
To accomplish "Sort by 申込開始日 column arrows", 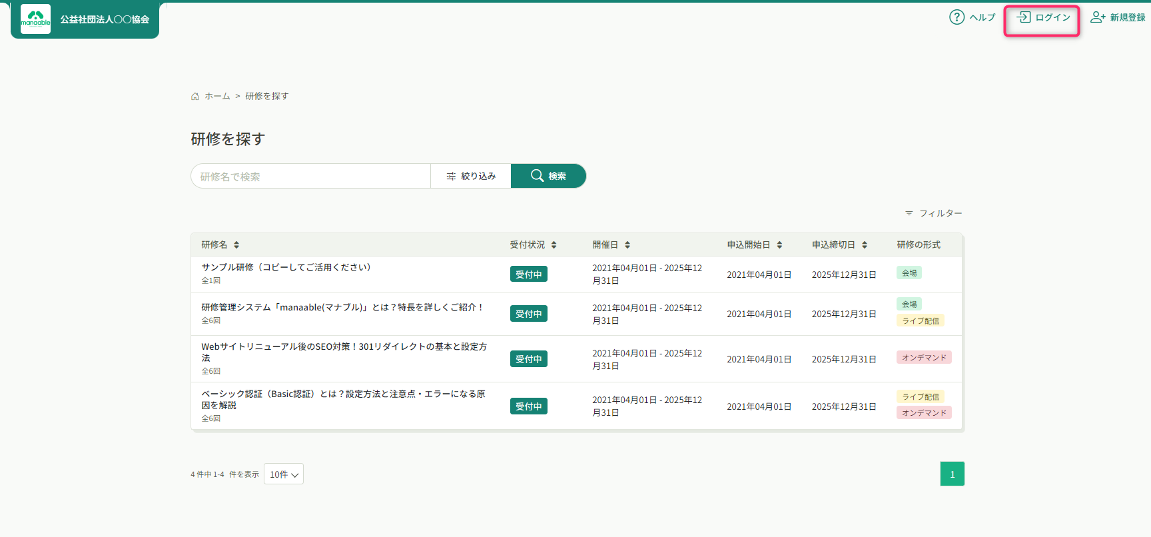I will pyautogui.click(x=779, y=245).
